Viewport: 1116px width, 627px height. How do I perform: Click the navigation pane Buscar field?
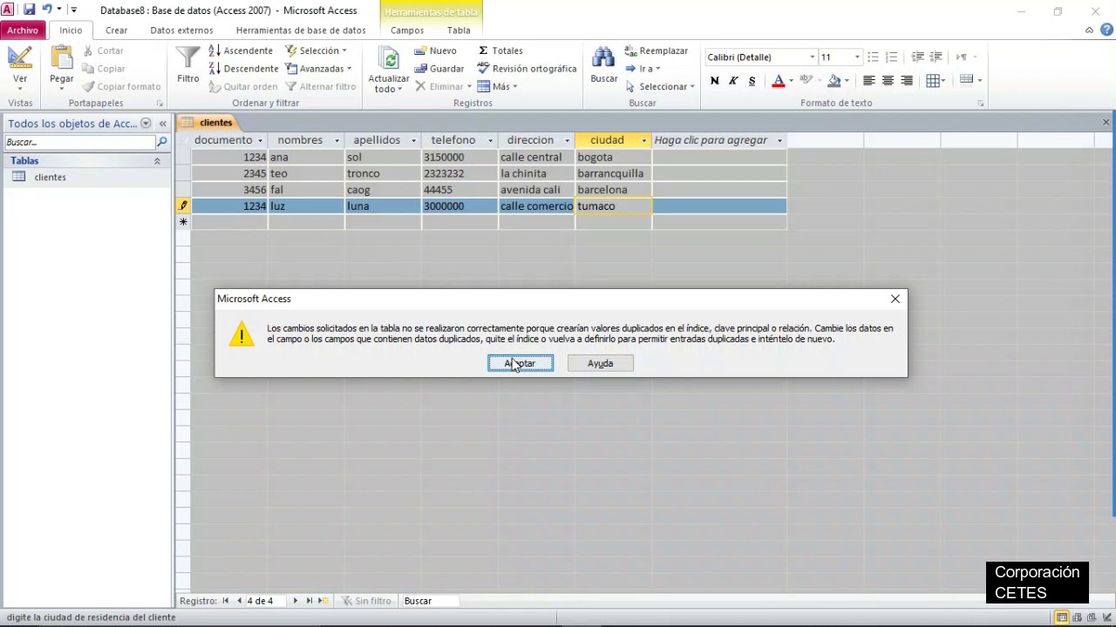(x=80, y=142)
